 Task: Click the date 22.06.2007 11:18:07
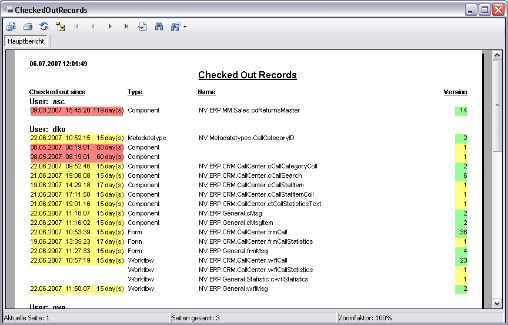tap(60, 213)
